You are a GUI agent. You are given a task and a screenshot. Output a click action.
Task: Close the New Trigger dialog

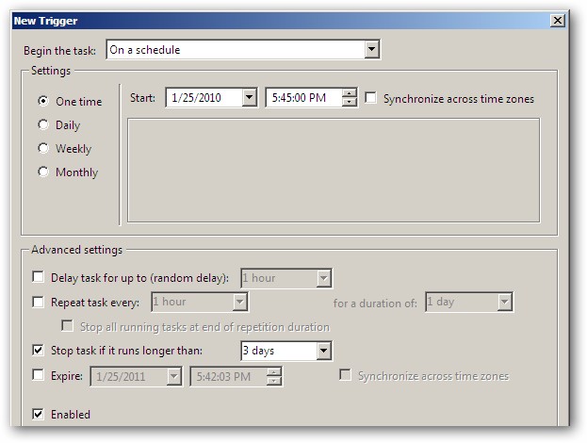[558, 20]
